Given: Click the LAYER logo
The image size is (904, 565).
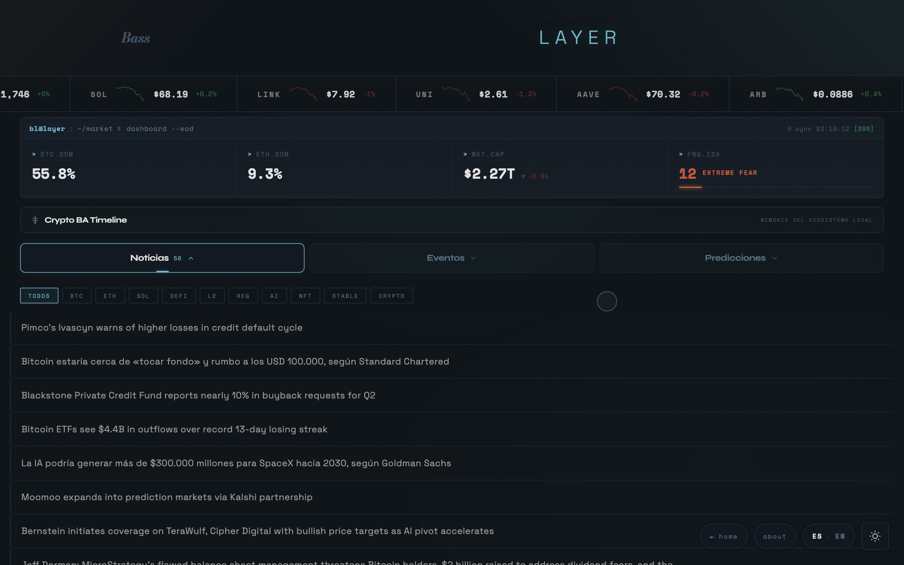Looking at the screenshot, I should tap(578, 38).
